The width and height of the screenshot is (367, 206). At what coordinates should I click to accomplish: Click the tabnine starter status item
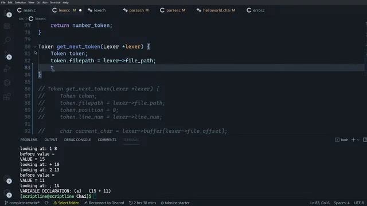tap(175, 203)
